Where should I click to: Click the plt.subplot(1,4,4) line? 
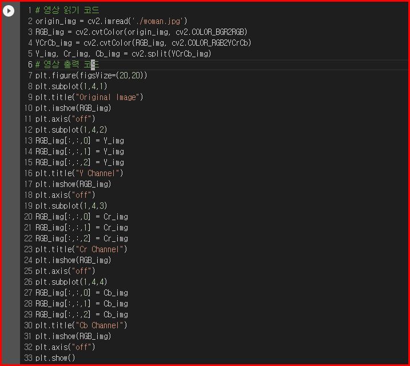[71, 282]
